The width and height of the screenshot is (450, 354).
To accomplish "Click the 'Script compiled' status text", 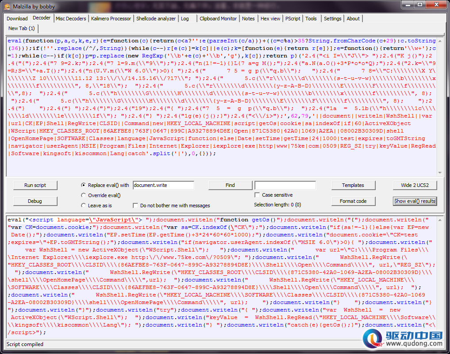I will click(25, 344).
